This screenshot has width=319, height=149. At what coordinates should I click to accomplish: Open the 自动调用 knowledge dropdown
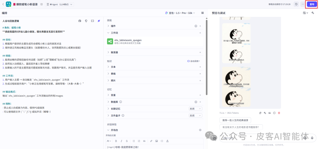(193, 61)
